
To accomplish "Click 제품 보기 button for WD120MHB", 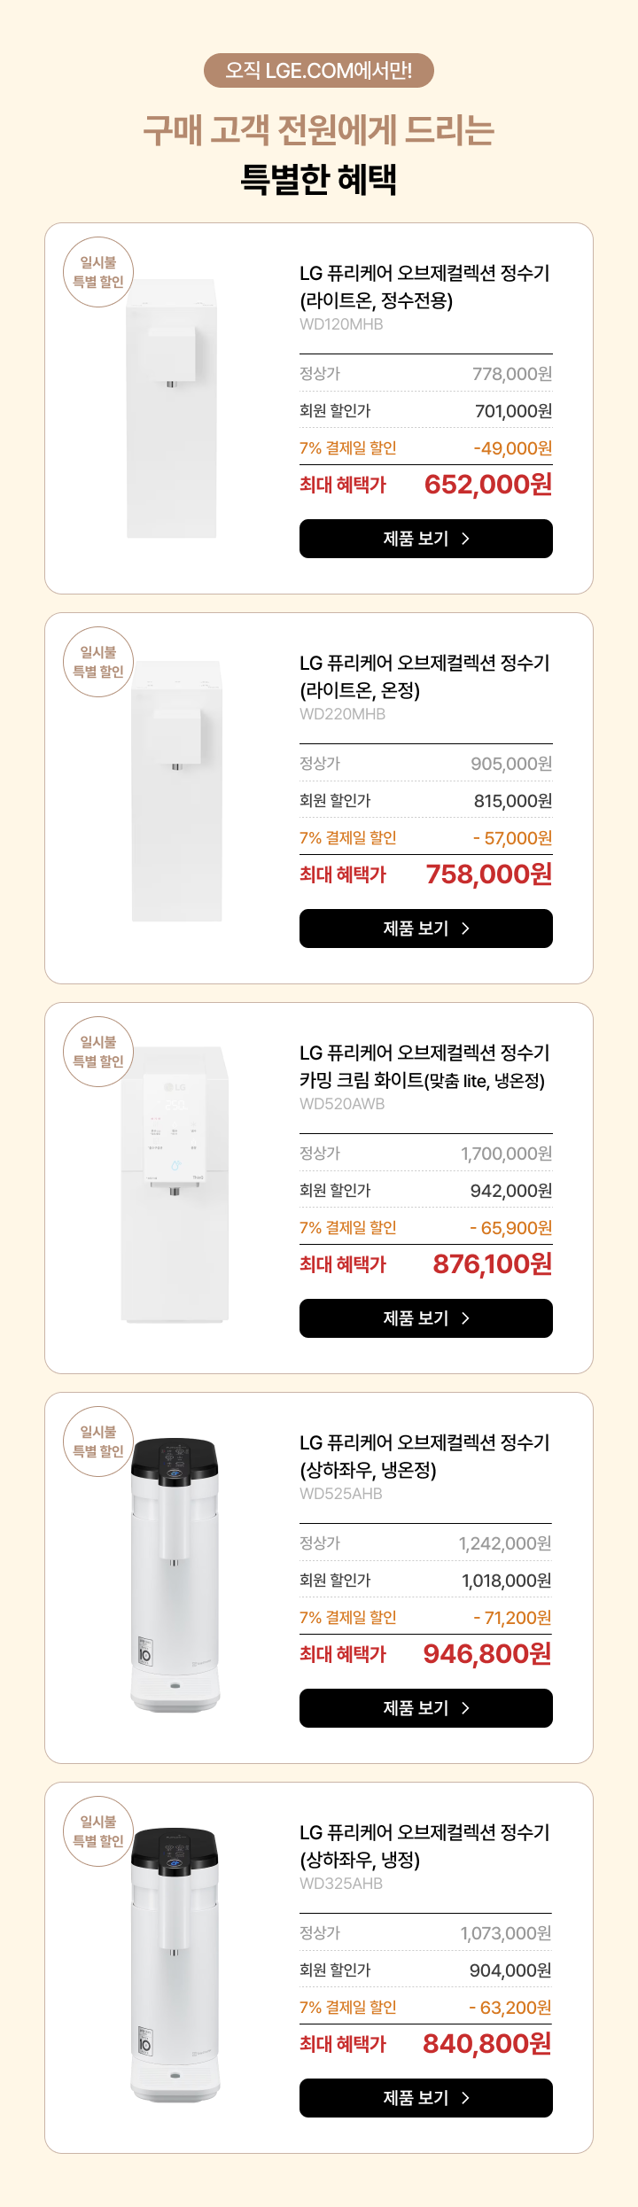I will [426, 539].
